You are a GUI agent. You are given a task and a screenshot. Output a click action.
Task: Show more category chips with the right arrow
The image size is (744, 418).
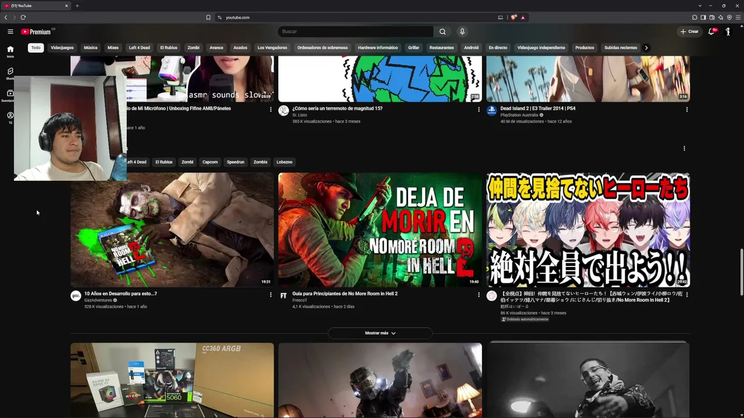point(646,48)
